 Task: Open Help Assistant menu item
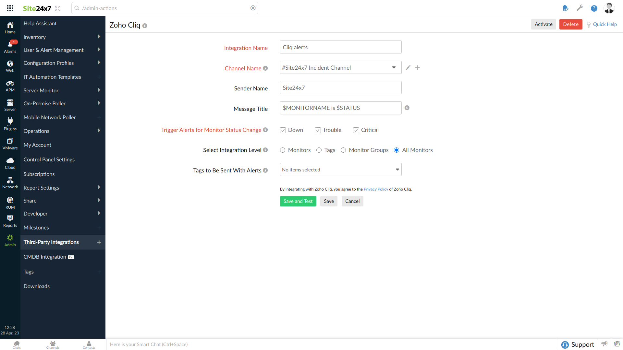point(40,23)
